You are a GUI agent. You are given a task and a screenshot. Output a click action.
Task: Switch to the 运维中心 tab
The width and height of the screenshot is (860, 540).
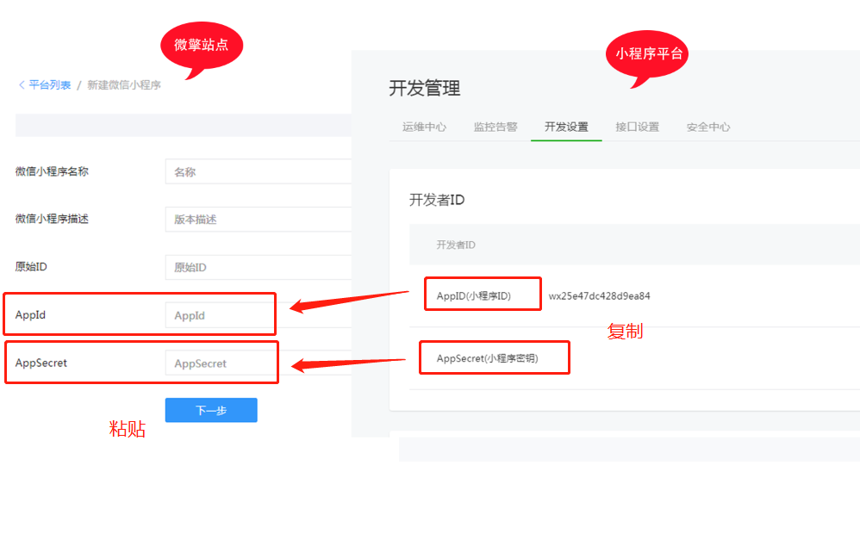point(424,127)
